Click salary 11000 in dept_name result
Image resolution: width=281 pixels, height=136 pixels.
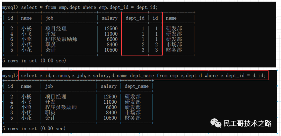(110, 102)
